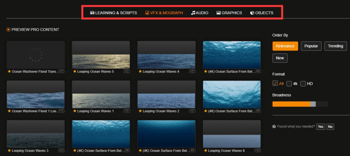Click the Audio music note icon
The height and width of the screenshot is (156, 350).
[x=193, y=13]
